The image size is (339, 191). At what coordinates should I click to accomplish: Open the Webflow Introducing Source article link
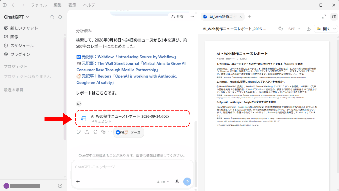pyautogui.click(x=127, y=57)
